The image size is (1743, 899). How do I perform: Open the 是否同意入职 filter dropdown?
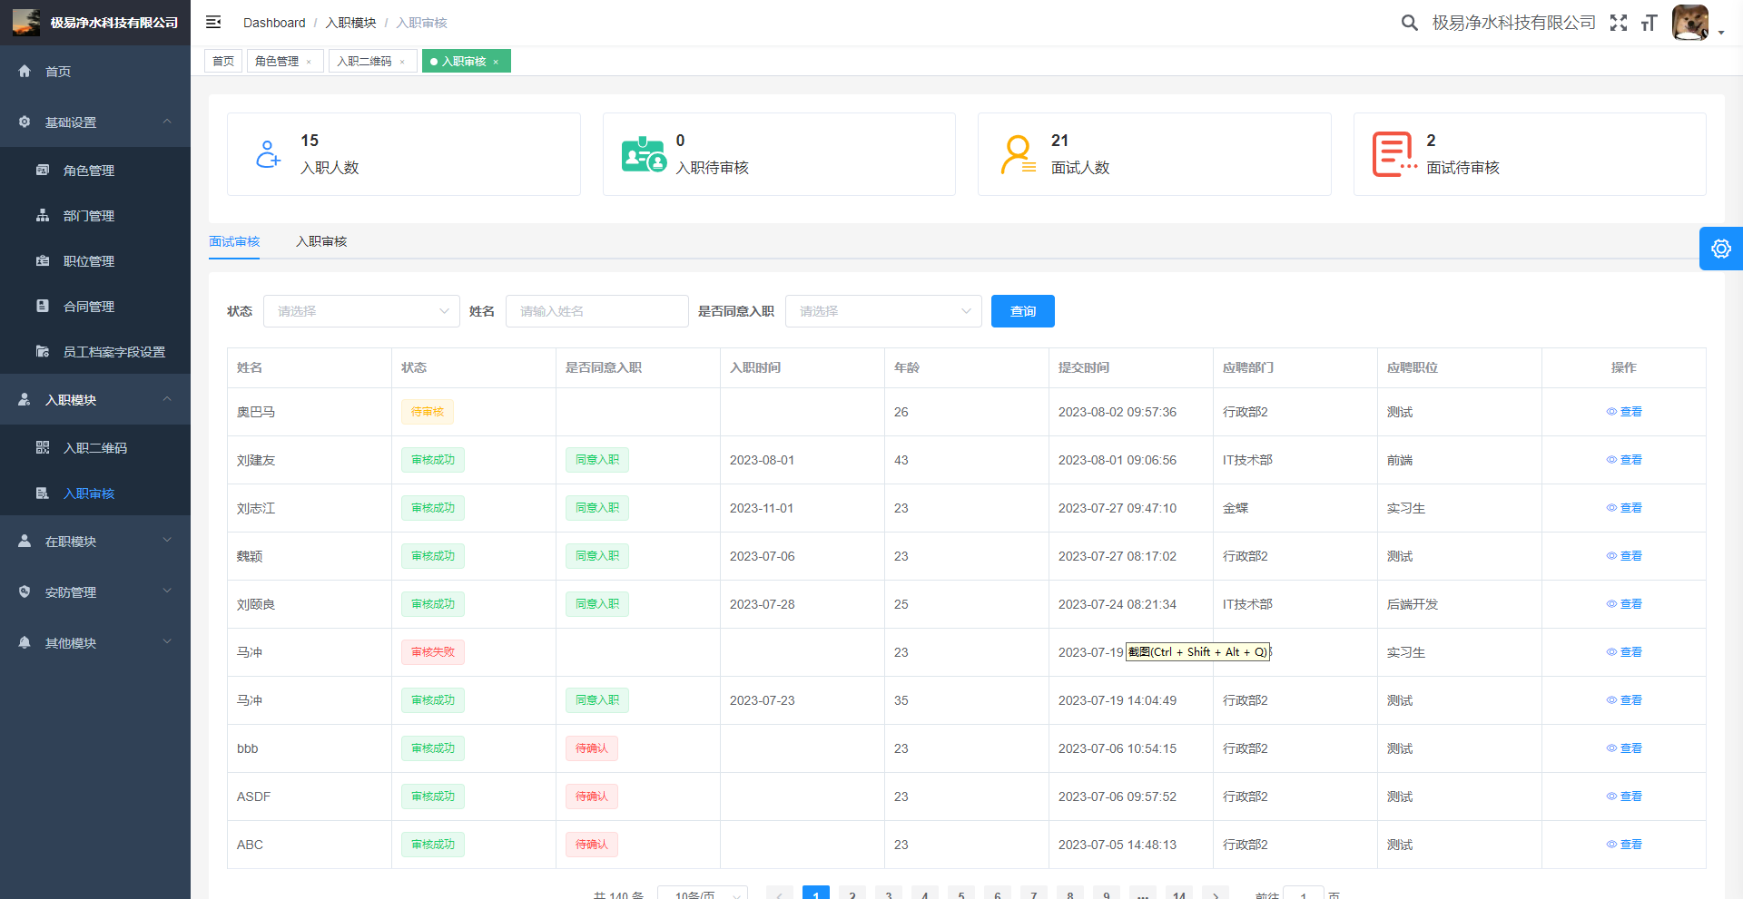883,311
